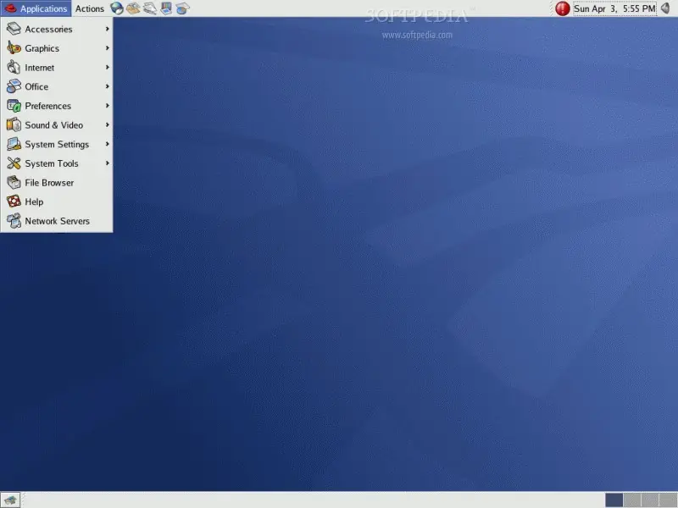Image resolution: width=678 pixels, height=508 pixels.
Task: Switch to the second workspace in the pager
Action: coord(631,500)
